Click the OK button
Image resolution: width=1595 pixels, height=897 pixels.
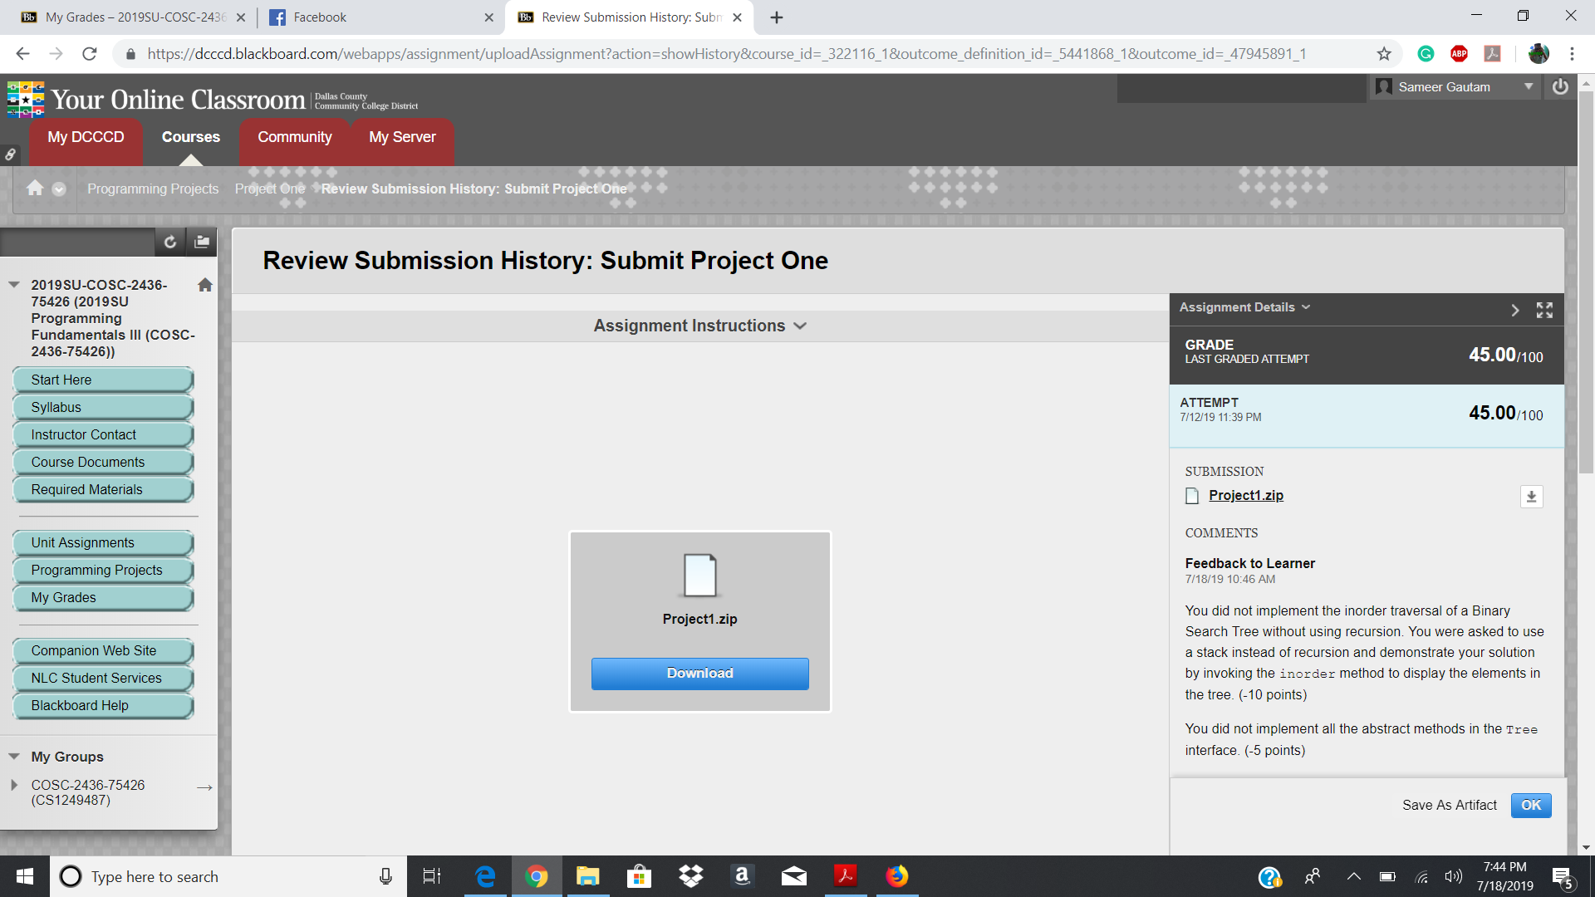click(x=1531, y=805)
